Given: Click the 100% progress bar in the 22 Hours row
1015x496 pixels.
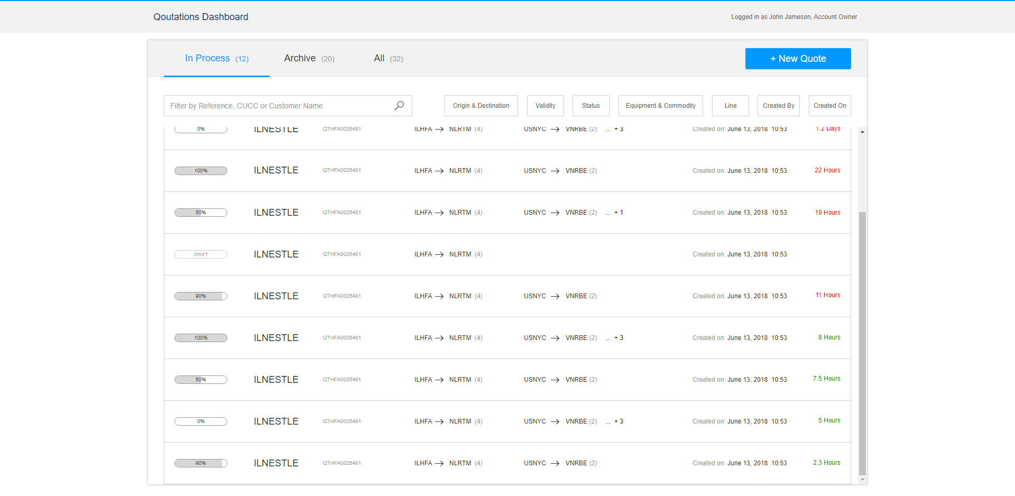Looking at the screenshot, I should (201, 171).
